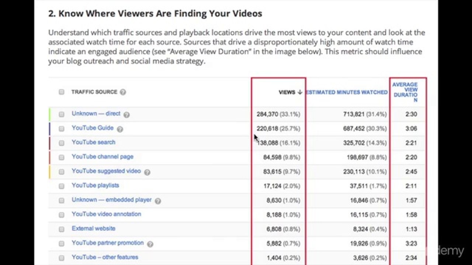The width and height of the screenshot is (472, 265).
Task: Sort by the Views column header
Action: [287, 92]
